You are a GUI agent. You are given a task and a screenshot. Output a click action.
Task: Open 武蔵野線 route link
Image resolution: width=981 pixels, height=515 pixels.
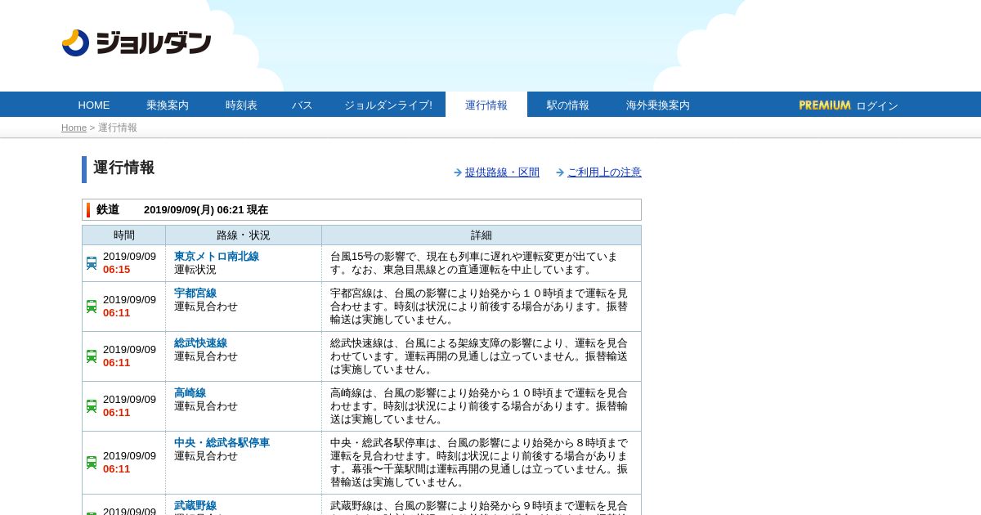[195, 506]
